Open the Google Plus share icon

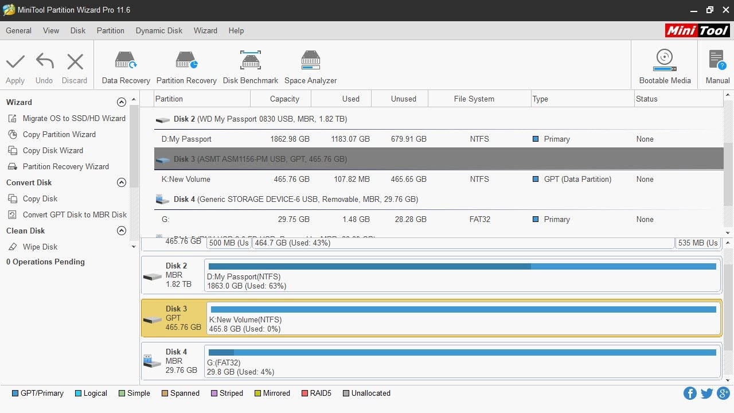coord(723,393)
